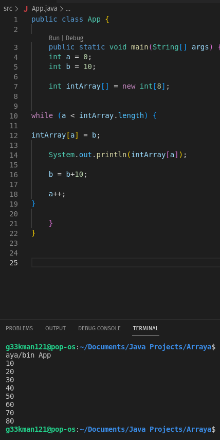
Task: Click the 'while' keyword on line 10
Action: pos(42,115)
